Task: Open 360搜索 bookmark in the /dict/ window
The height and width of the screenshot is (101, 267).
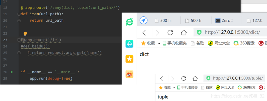Action: [x=244, y=43]
